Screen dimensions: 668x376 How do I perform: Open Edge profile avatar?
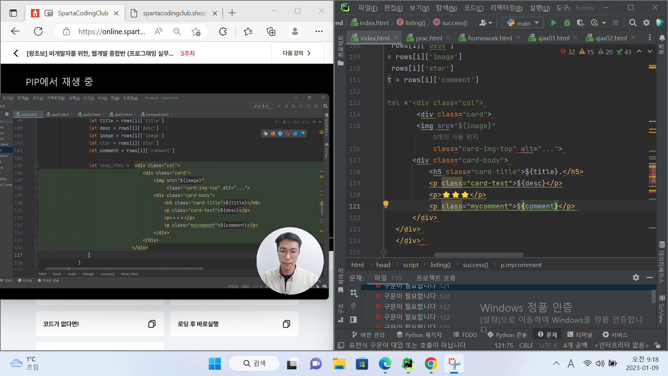pos(295,32)
